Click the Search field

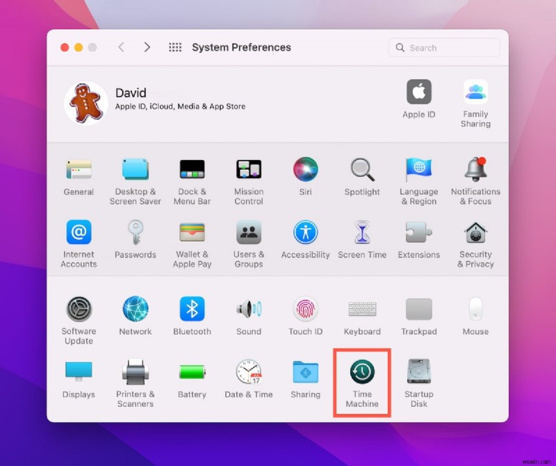443,47
